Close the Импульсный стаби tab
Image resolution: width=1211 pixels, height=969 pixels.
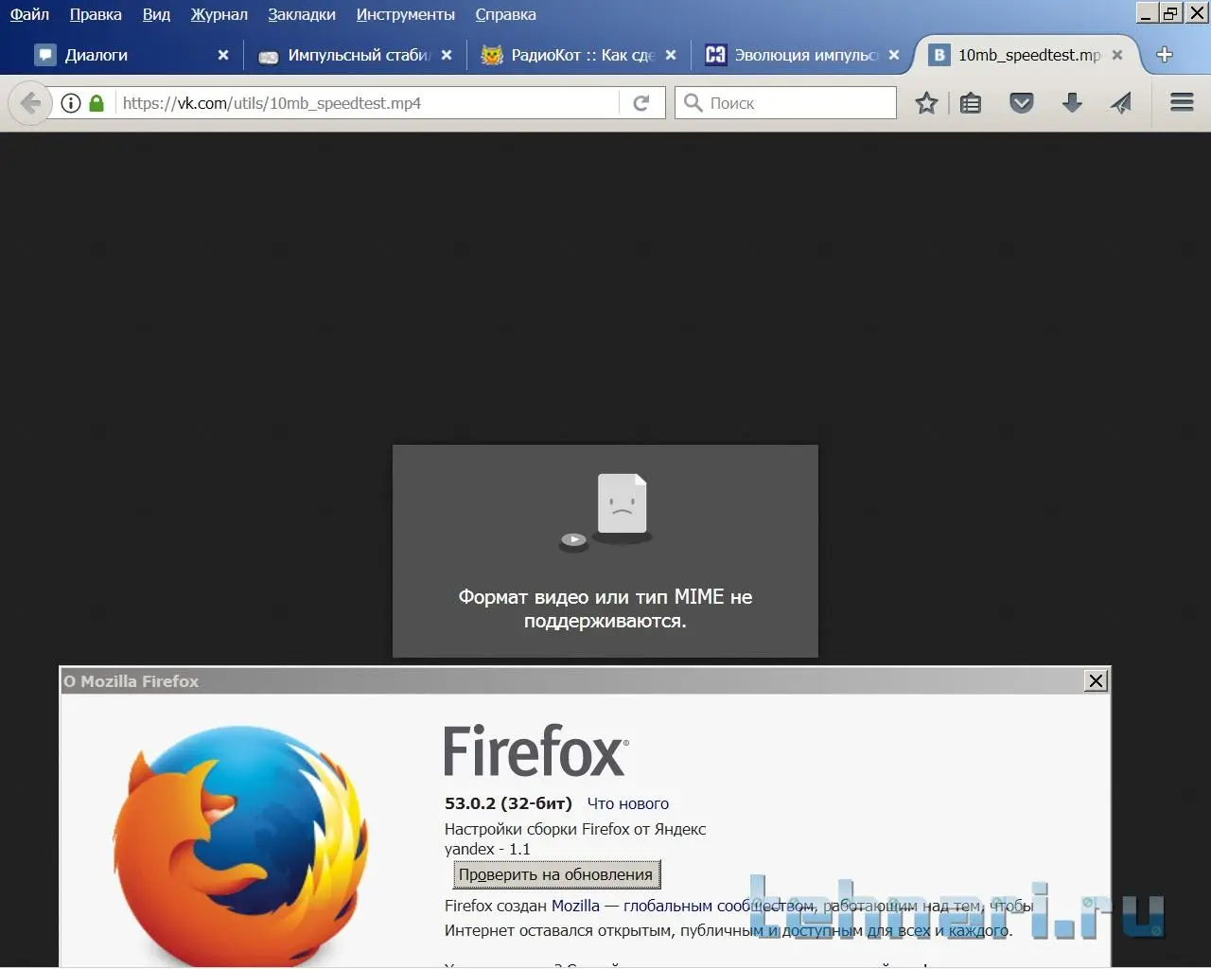[x=447, y=55]
